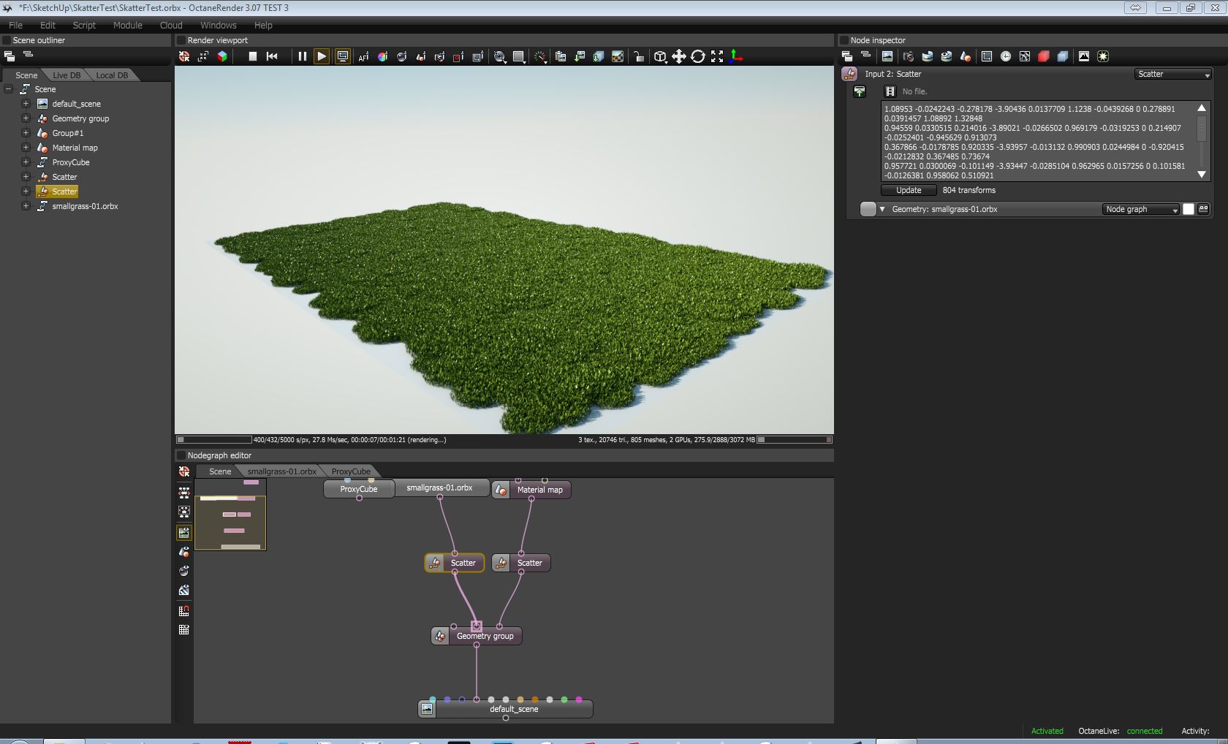The height and width of the screenshot is (744, 1228).
Task: Select the Geometry group node in nodegraph
Action: (485, 636)
